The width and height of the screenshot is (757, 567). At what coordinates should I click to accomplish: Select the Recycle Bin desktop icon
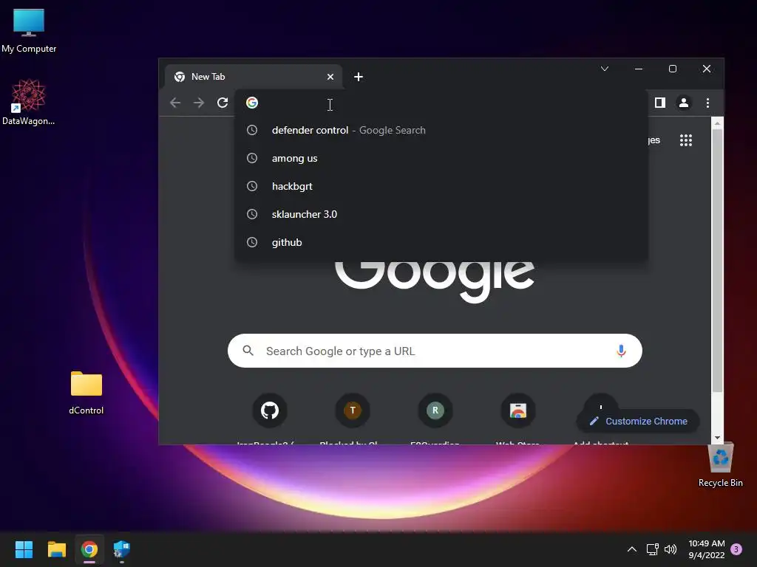tap(720, 465)
